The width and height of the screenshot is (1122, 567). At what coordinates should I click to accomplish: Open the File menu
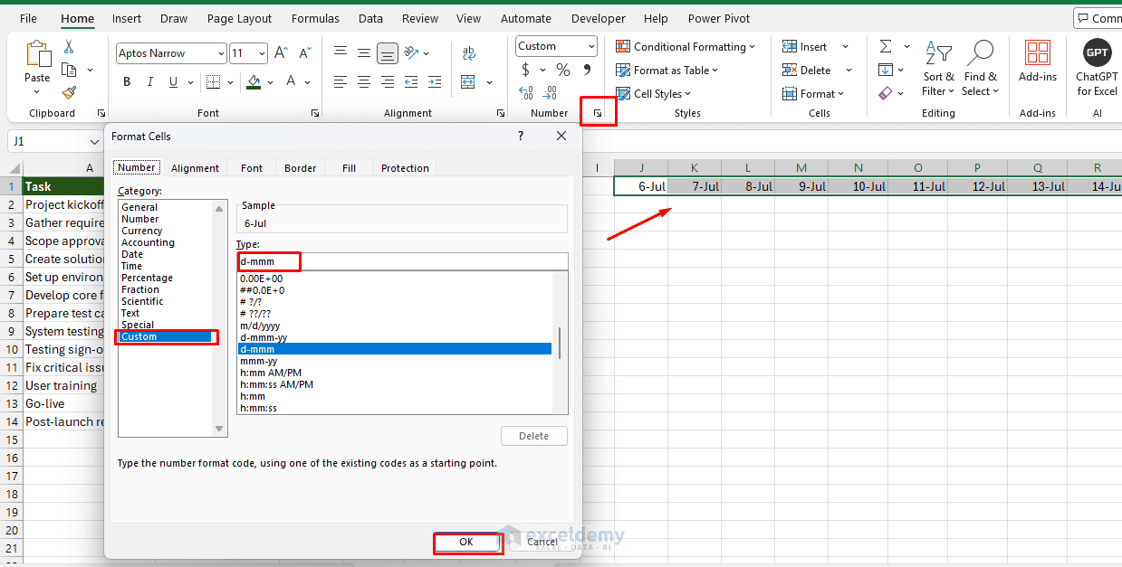click(28, 18)
